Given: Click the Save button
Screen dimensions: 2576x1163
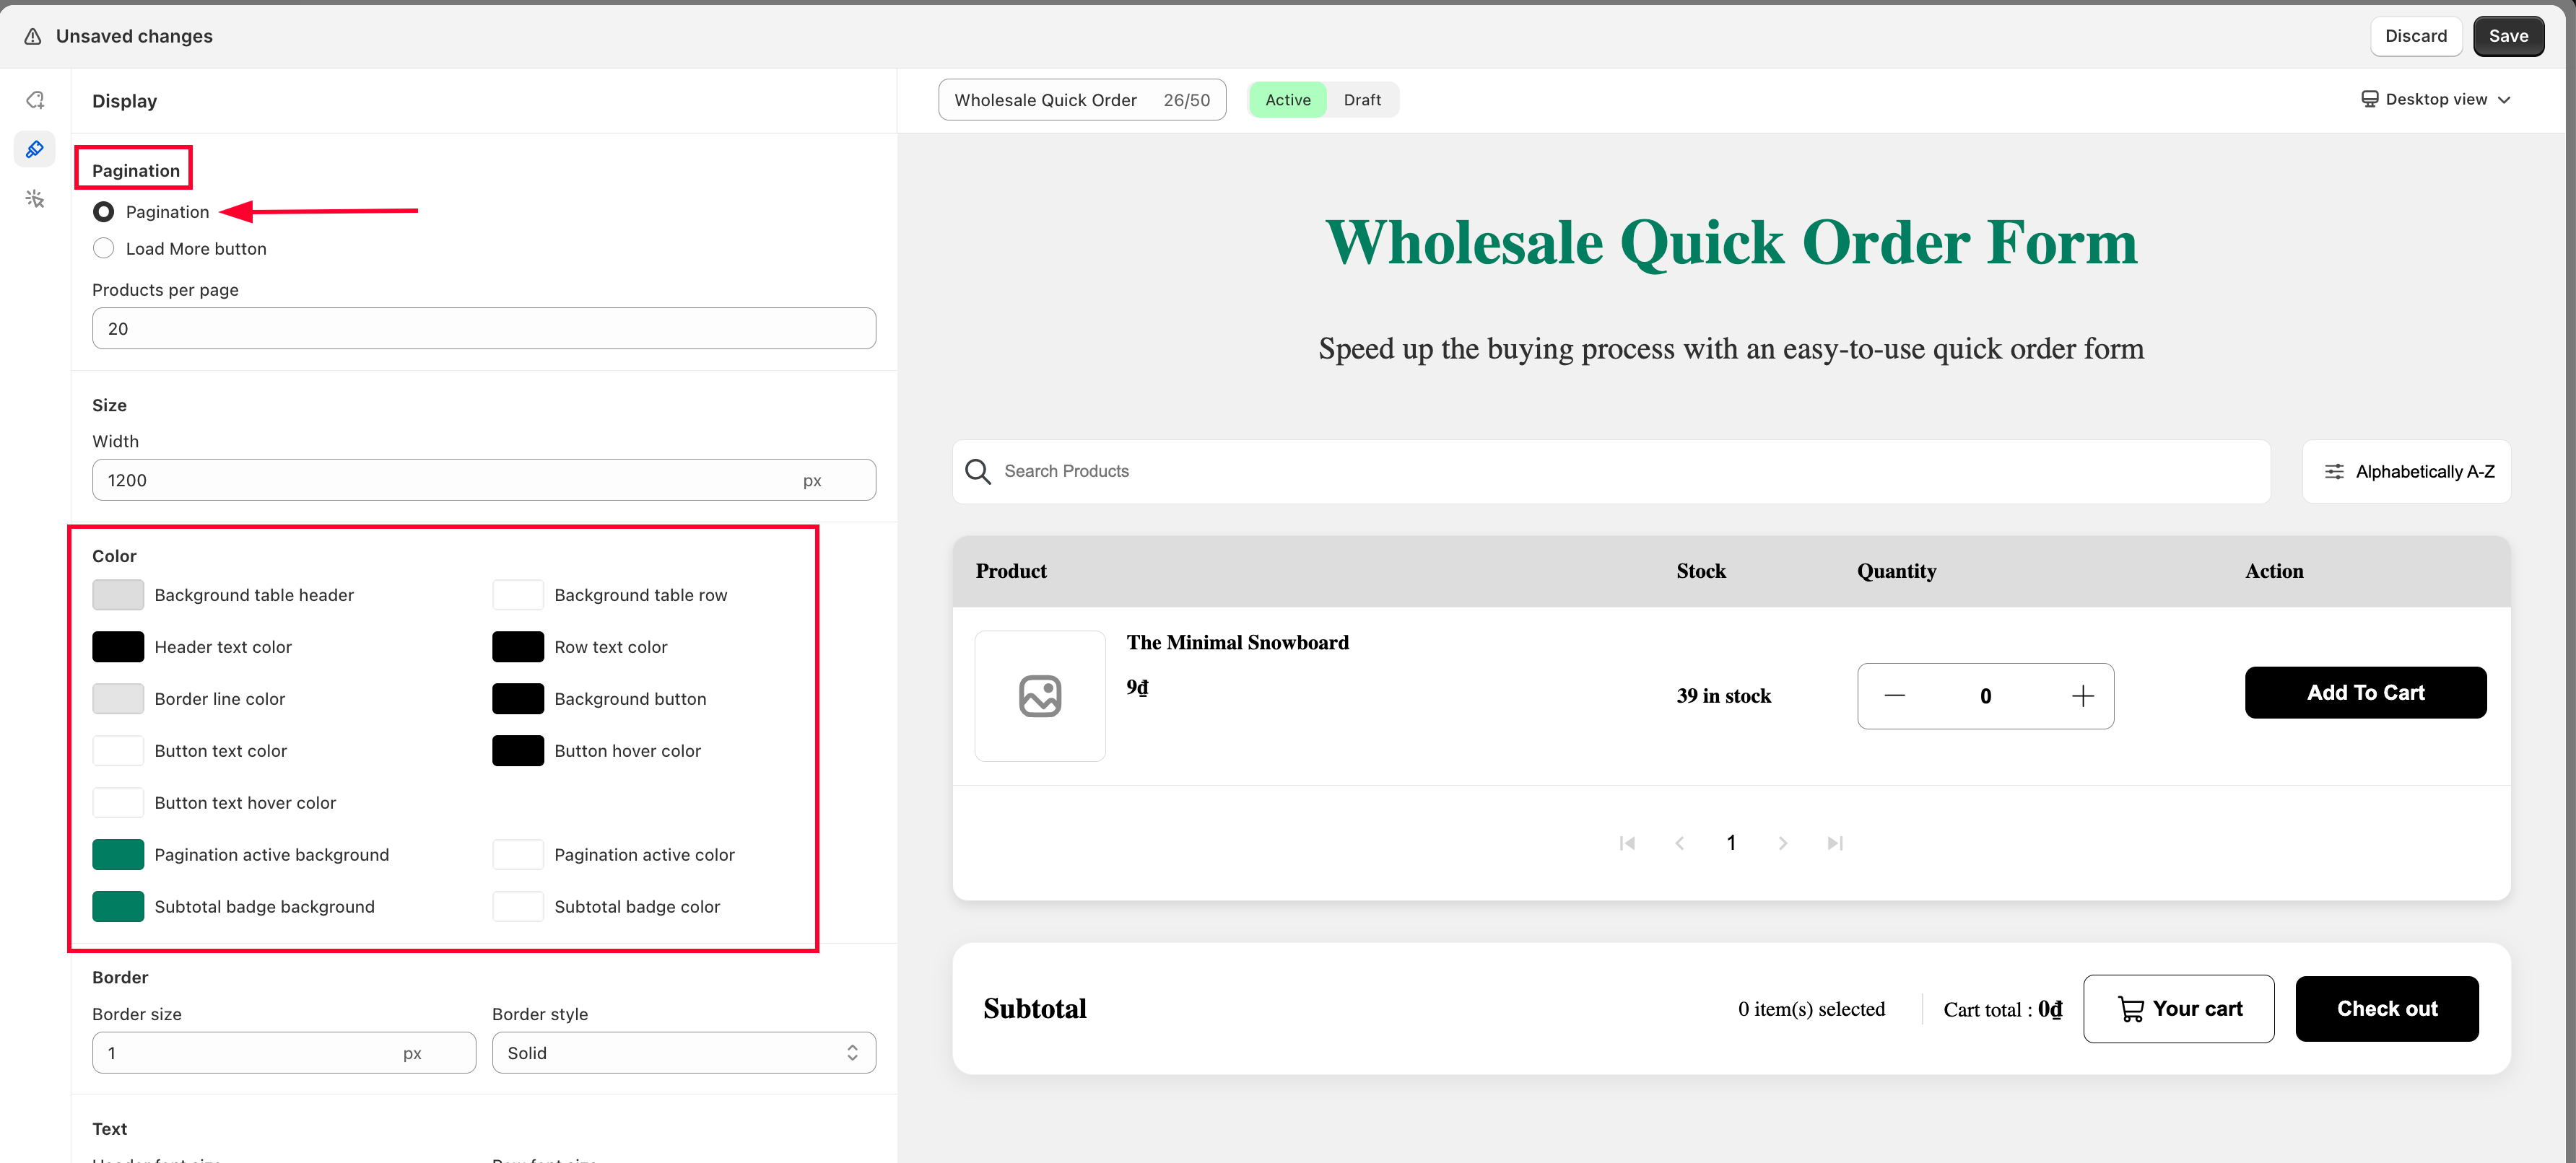Looking at the screenshot, I should point(2507,36).
